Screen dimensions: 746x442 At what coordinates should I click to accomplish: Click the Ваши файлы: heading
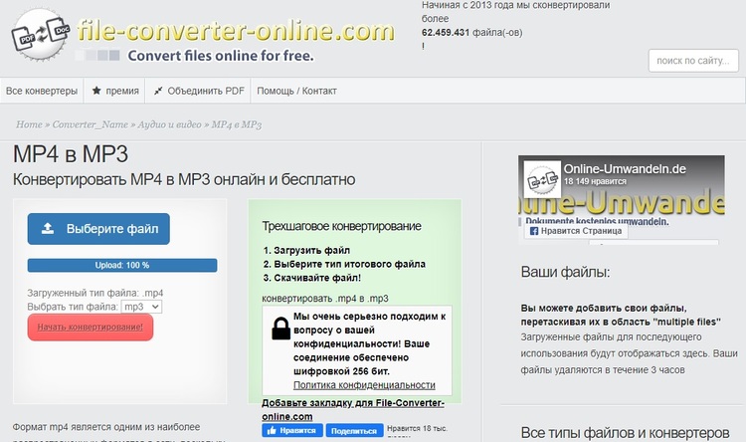565,272
